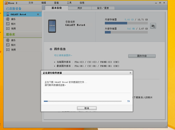This screenshot has width=175, height=130.
Task: Click the 外部存储器 usage bar
Action: (x=126, y=32)
